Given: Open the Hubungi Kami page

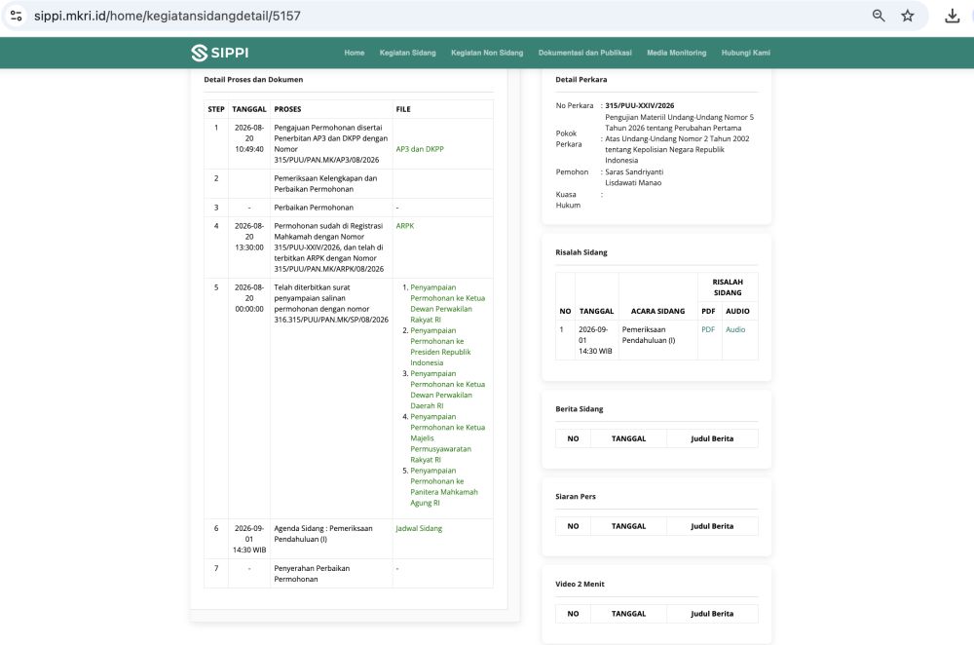Looking at the screenshot, I should click(x=745, y=53).
